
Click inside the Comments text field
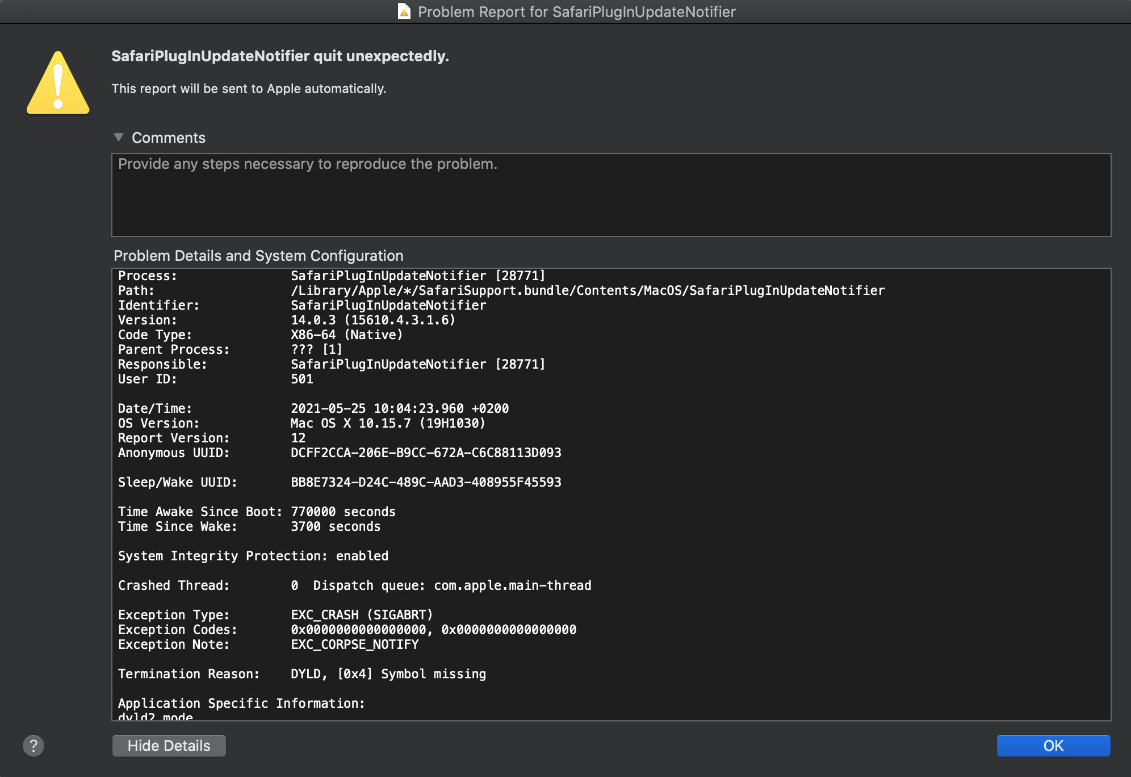(610, 195)
